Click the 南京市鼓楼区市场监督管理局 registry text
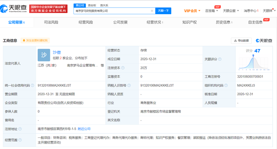This screenshot has width=277, height=149. (x=160, y=111)
